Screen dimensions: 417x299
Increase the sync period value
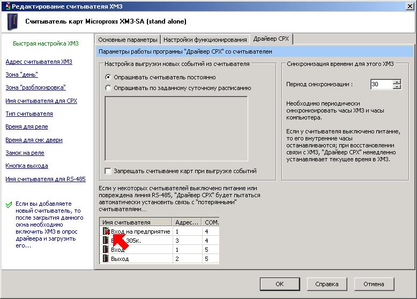click(x=397, y=82)
